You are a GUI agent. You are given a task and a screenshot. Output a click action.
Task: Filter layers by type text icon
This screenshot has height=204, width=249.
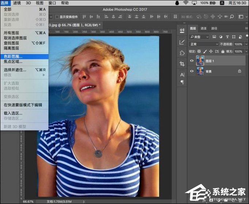click(x=227, y=37)
